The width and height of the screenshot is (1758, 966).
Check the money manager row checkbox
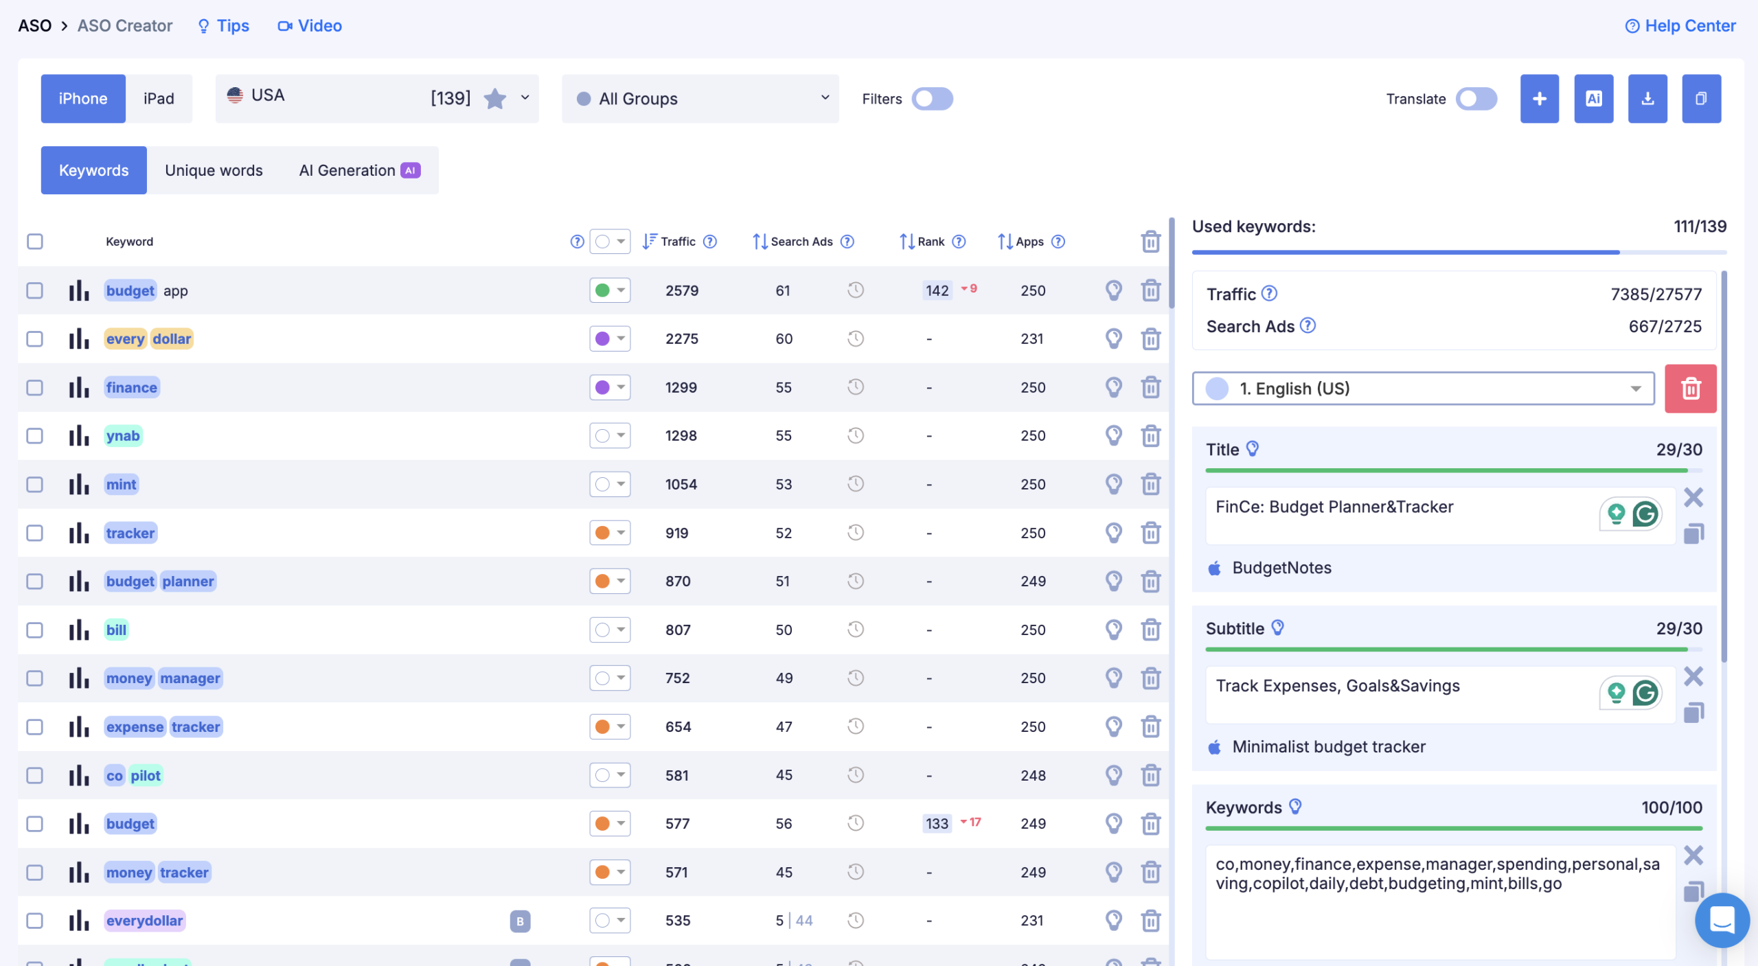click(34, 678)
